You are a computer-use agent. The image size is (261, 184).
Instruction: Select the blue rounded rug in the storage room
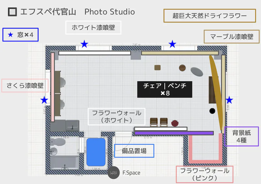96,152
